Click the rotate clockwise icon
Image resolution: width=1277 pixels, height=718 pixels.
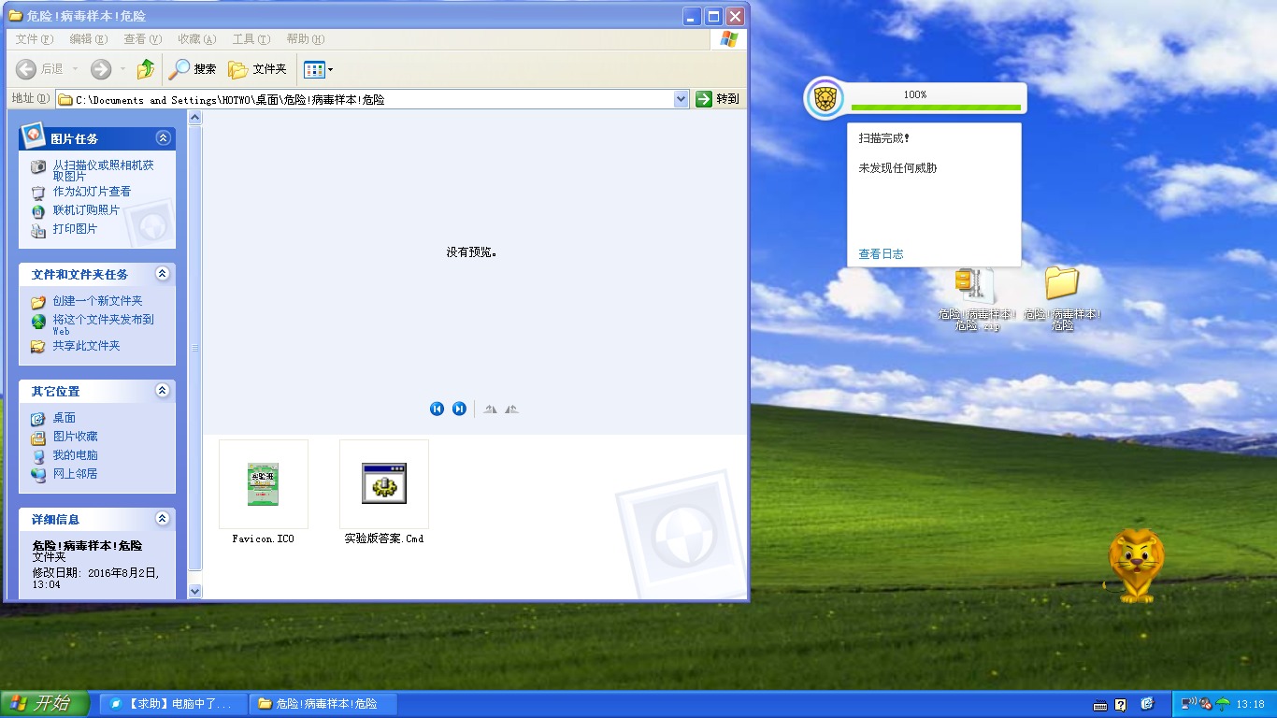(x=489, y=409)
